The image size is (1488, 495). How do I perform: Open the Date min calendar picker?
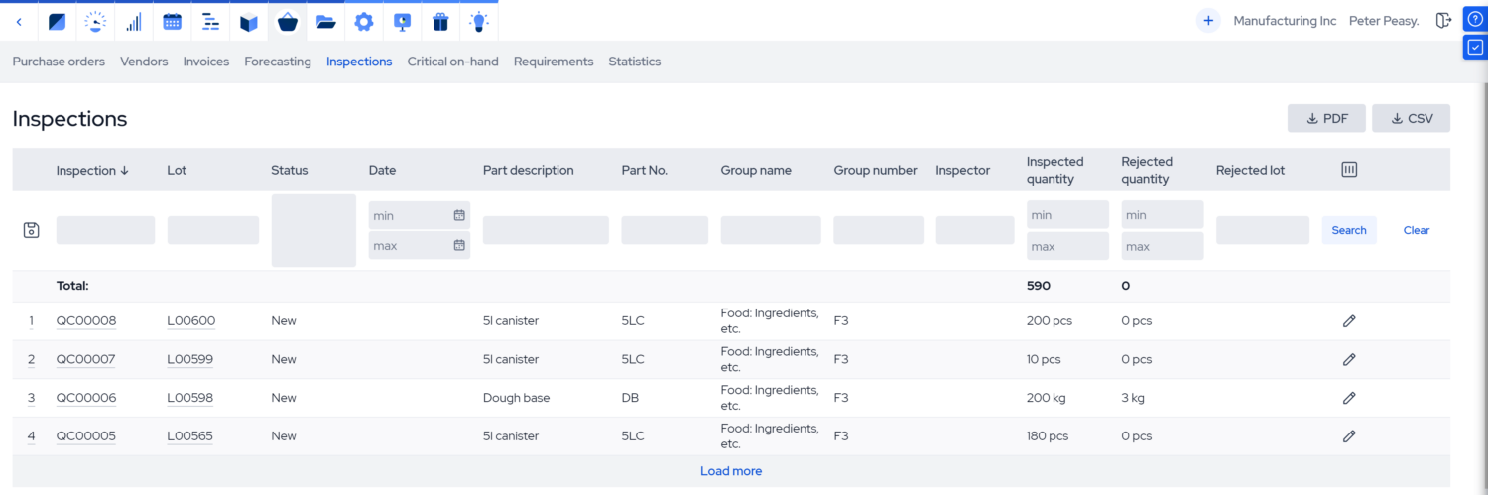coord(458,215)
